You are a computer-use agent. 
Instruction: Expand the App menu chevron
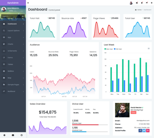24,37
